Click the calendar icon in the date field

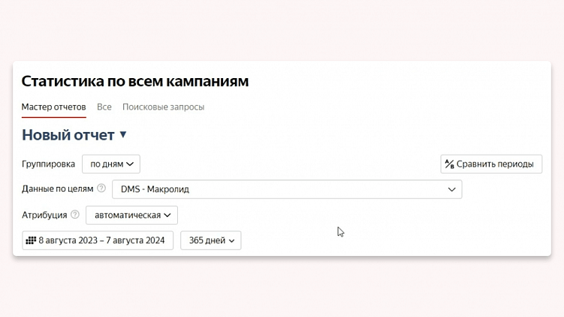point(31,240)
